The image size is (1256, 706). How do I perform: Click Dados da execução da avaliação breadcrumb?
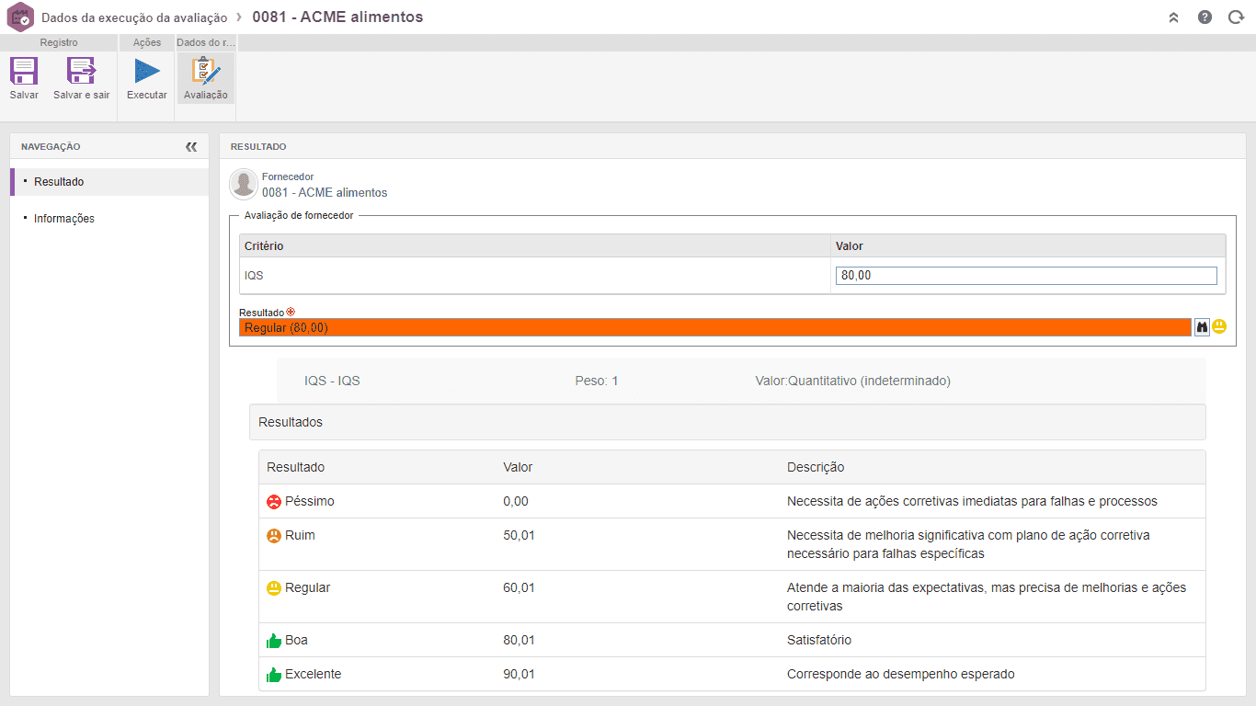134,17
